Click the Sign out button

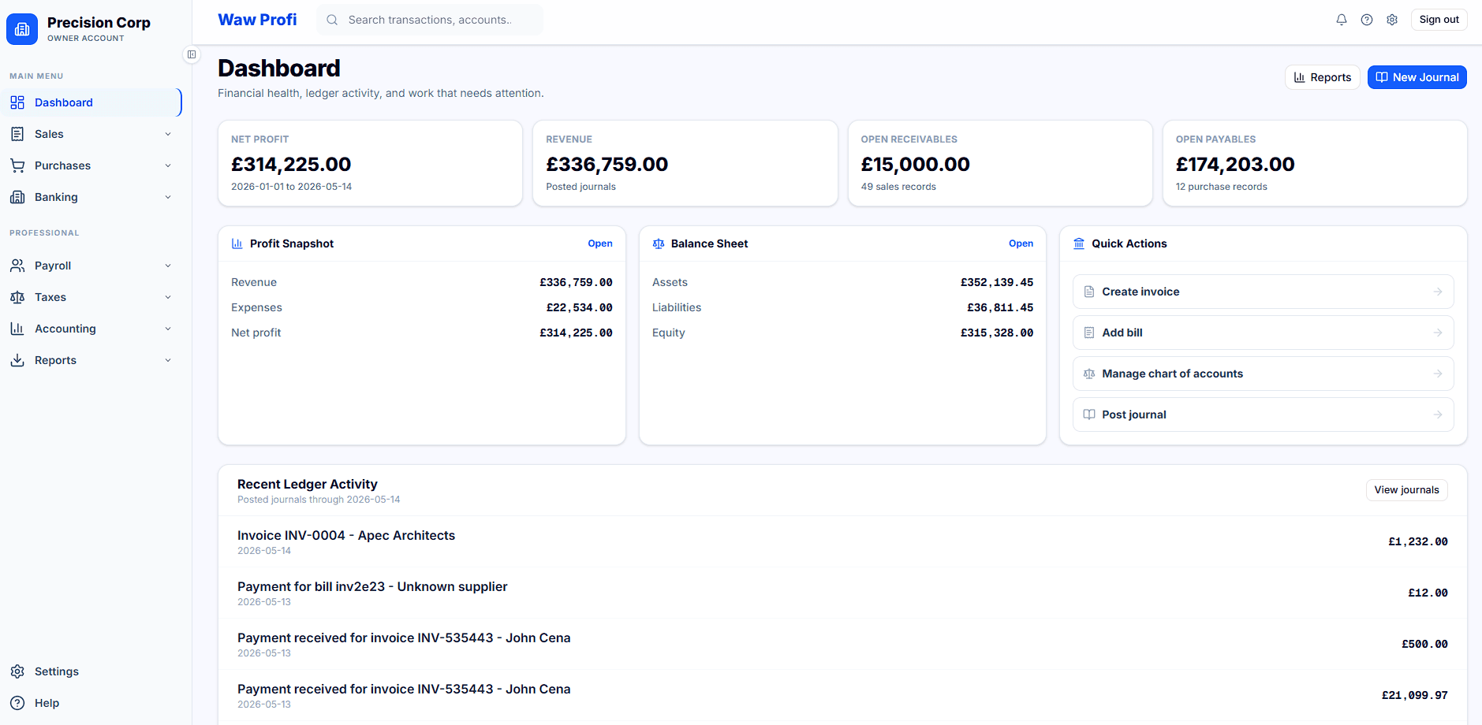coord(1439,20)
